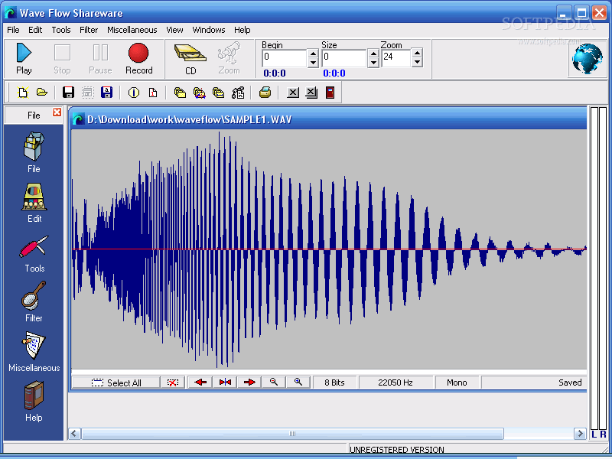Click the properties checklist icon in toolbar
The width and height of the screenshot is (612, 459).
tap(238, 93)
